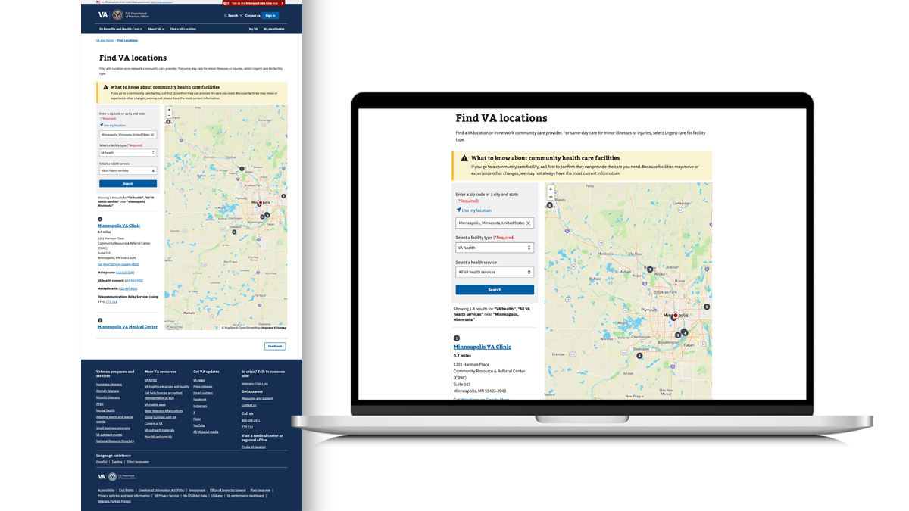Click map marker 8 on the laptop map
909x511 pixels.
pyautogui.click(x=549, y=205)
